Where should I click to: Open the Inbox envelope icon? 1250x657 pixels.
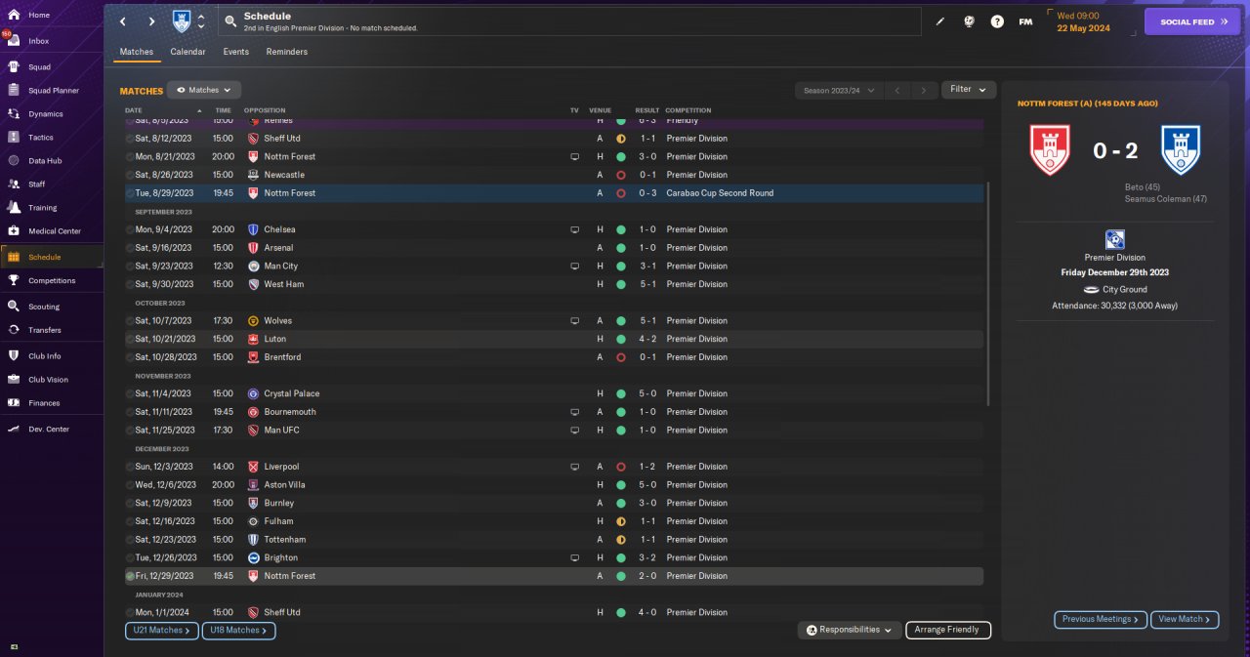pos(14,41)
